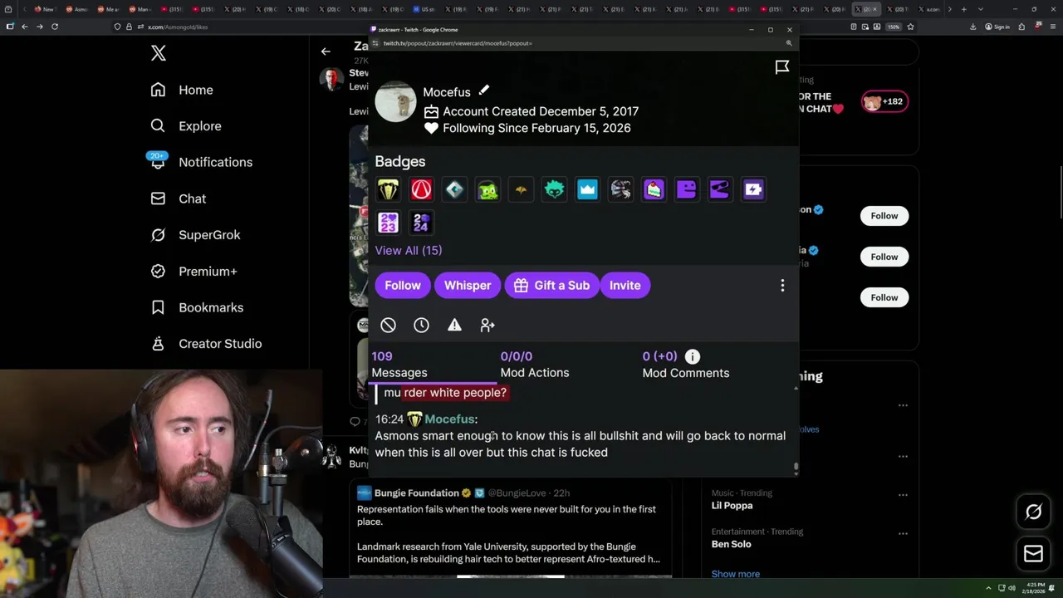The width and height of the screenshot is (1063, 598).
Task: Click the 2024 recap badge
Action: [421, 223]
